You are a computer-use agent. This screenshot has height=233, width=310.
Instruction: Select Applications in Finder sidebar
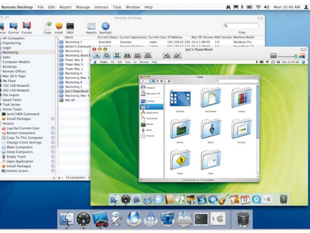152,112
